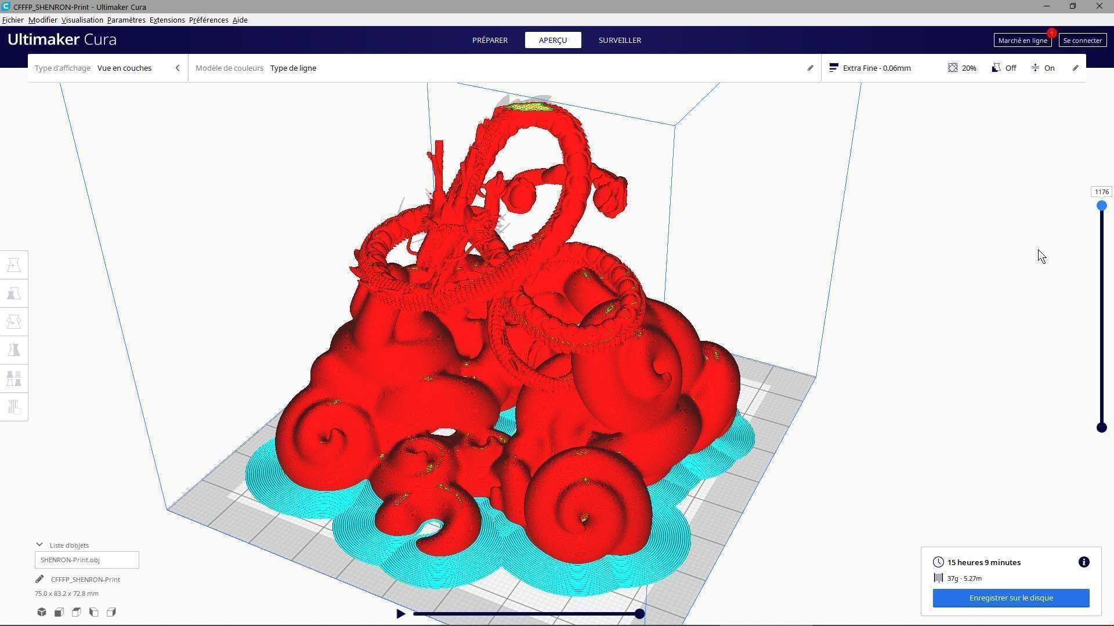Viewport: 1114px width, 626px height.
Task: Open the 20% infill setting
Action: point(962,68)
